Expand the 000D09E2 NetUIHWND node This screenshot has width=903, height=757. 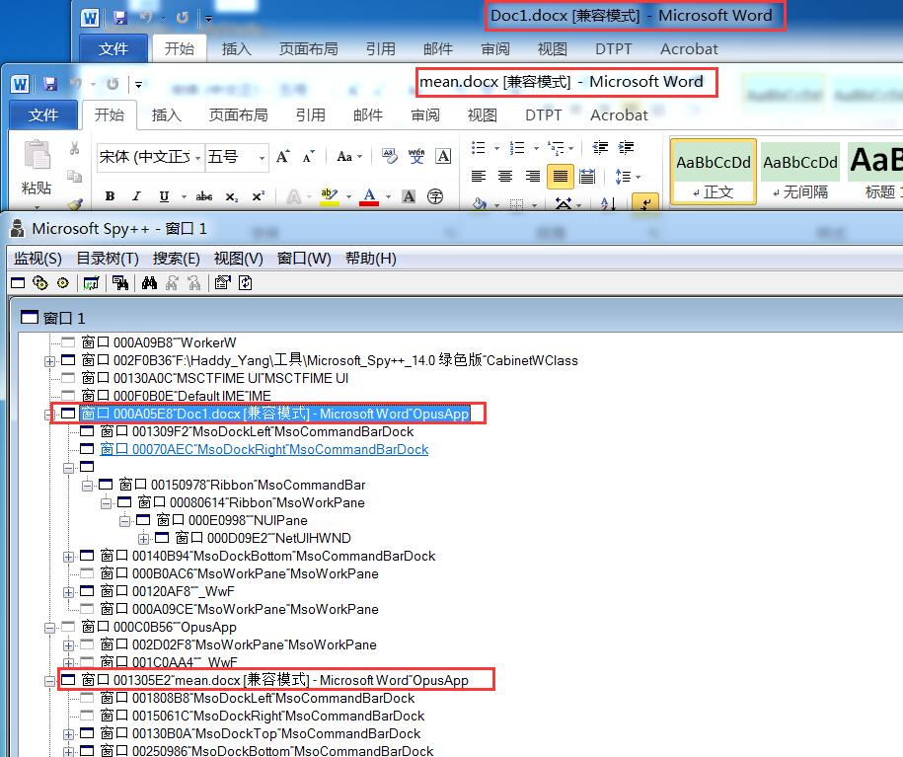coord(143,539)
